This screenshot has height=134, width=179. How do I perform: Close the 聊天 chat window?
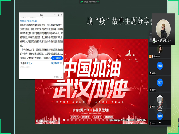coord(62,15)
